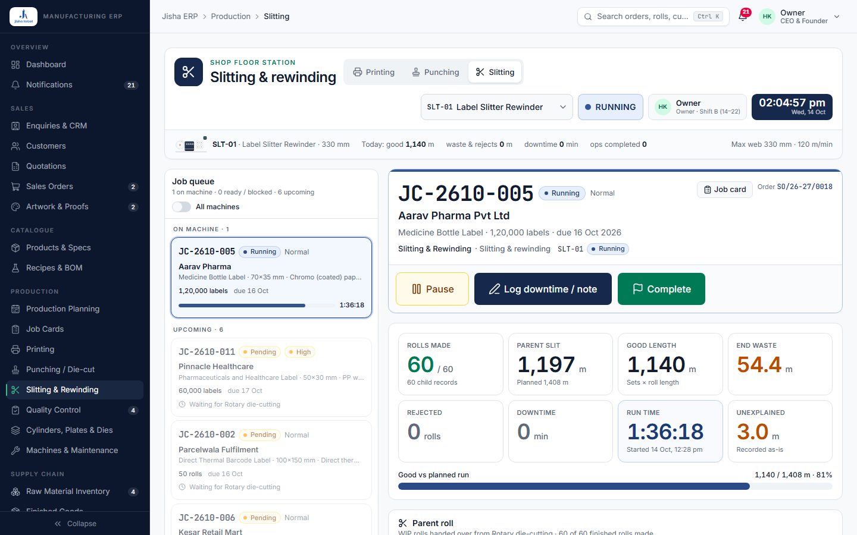Open Machines & Maintenance
The image size is (857, 535).
74,450
